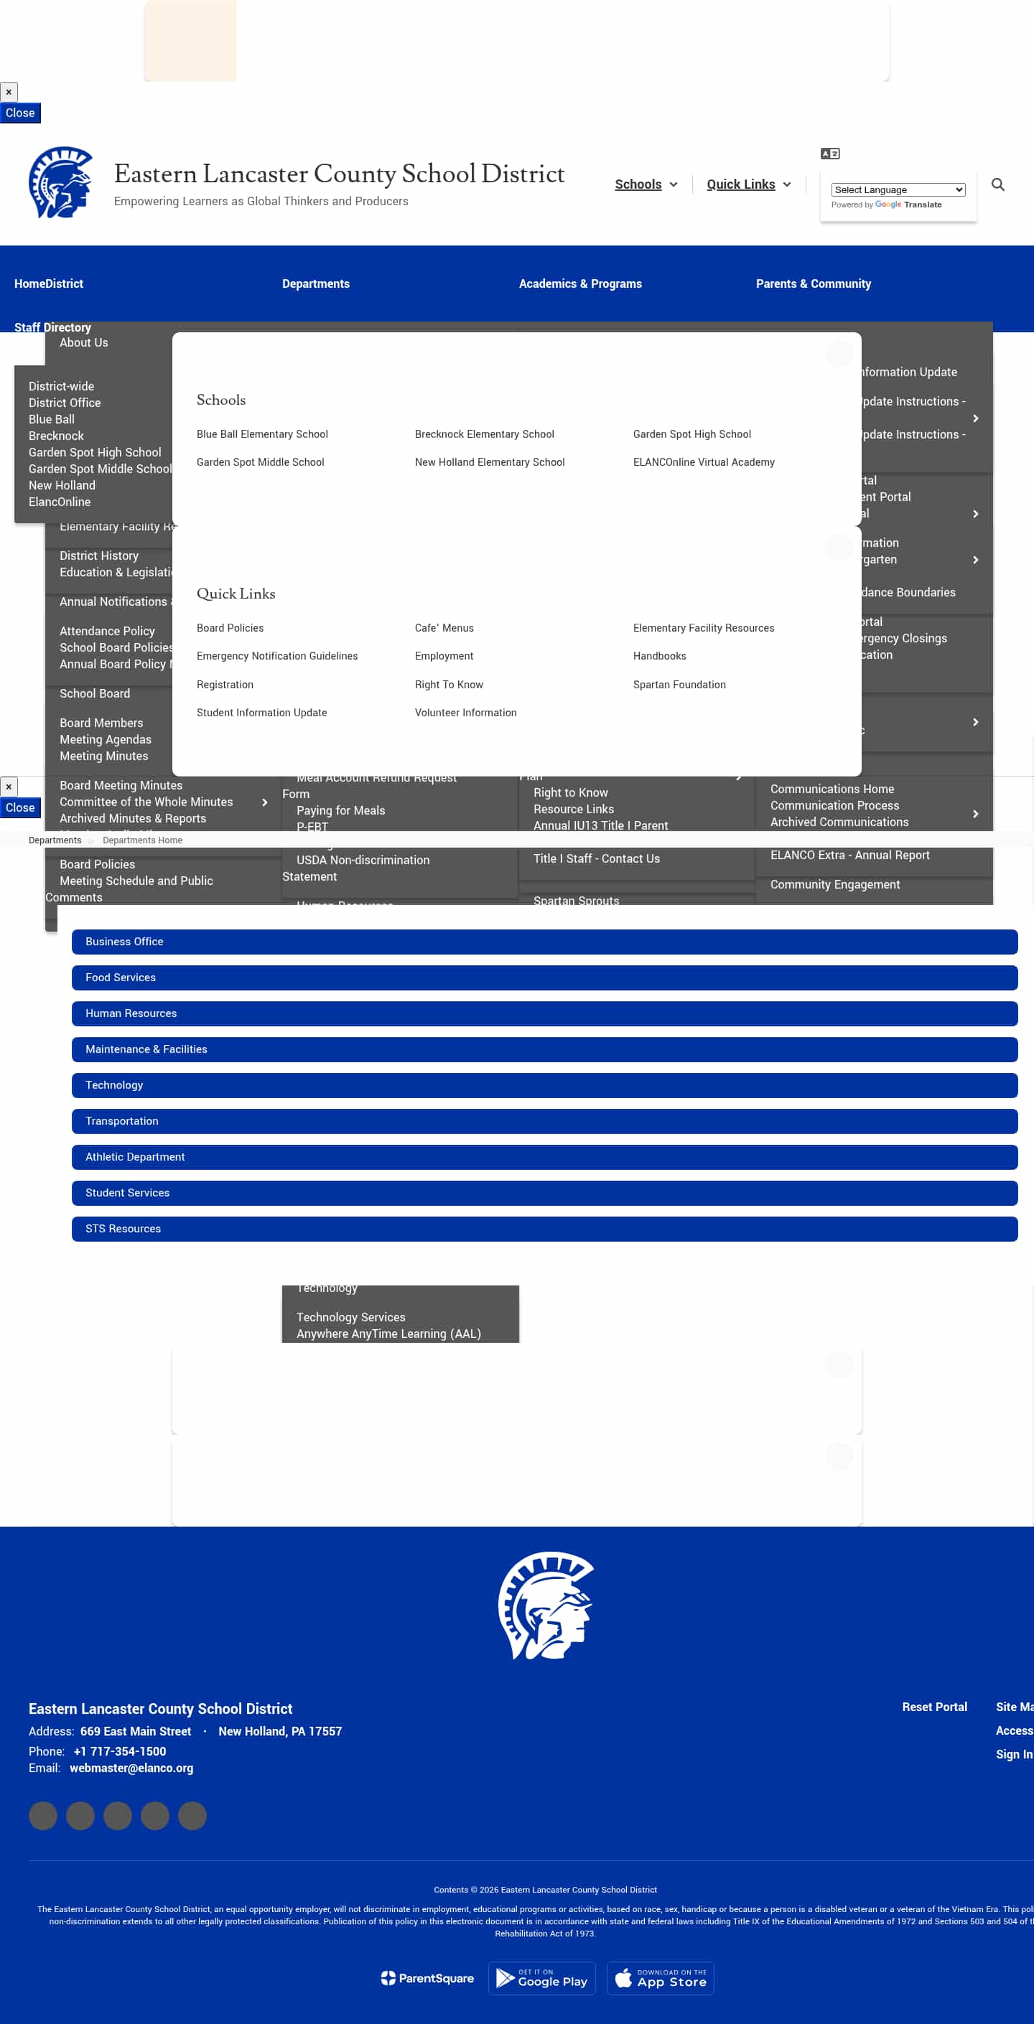Image resolution: width=1034 pixels, height=2024 pixels.
Task: Open the Google Play store badge
Action: tap(541, 1977)
